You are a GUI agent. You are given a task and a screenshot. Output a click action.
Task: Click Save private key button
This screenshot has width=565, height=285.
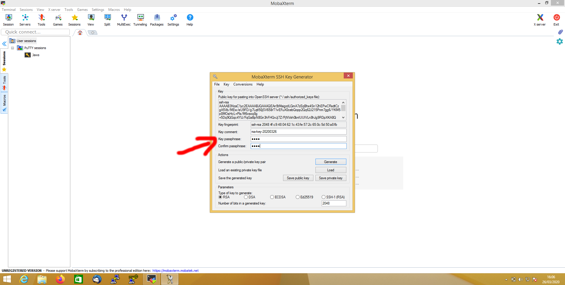point(331,178)
